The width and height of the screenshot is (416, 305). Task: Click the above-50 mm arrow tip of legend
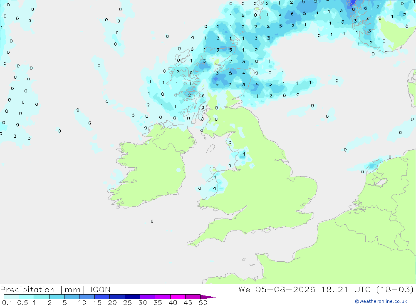click(x=208, y=297)
